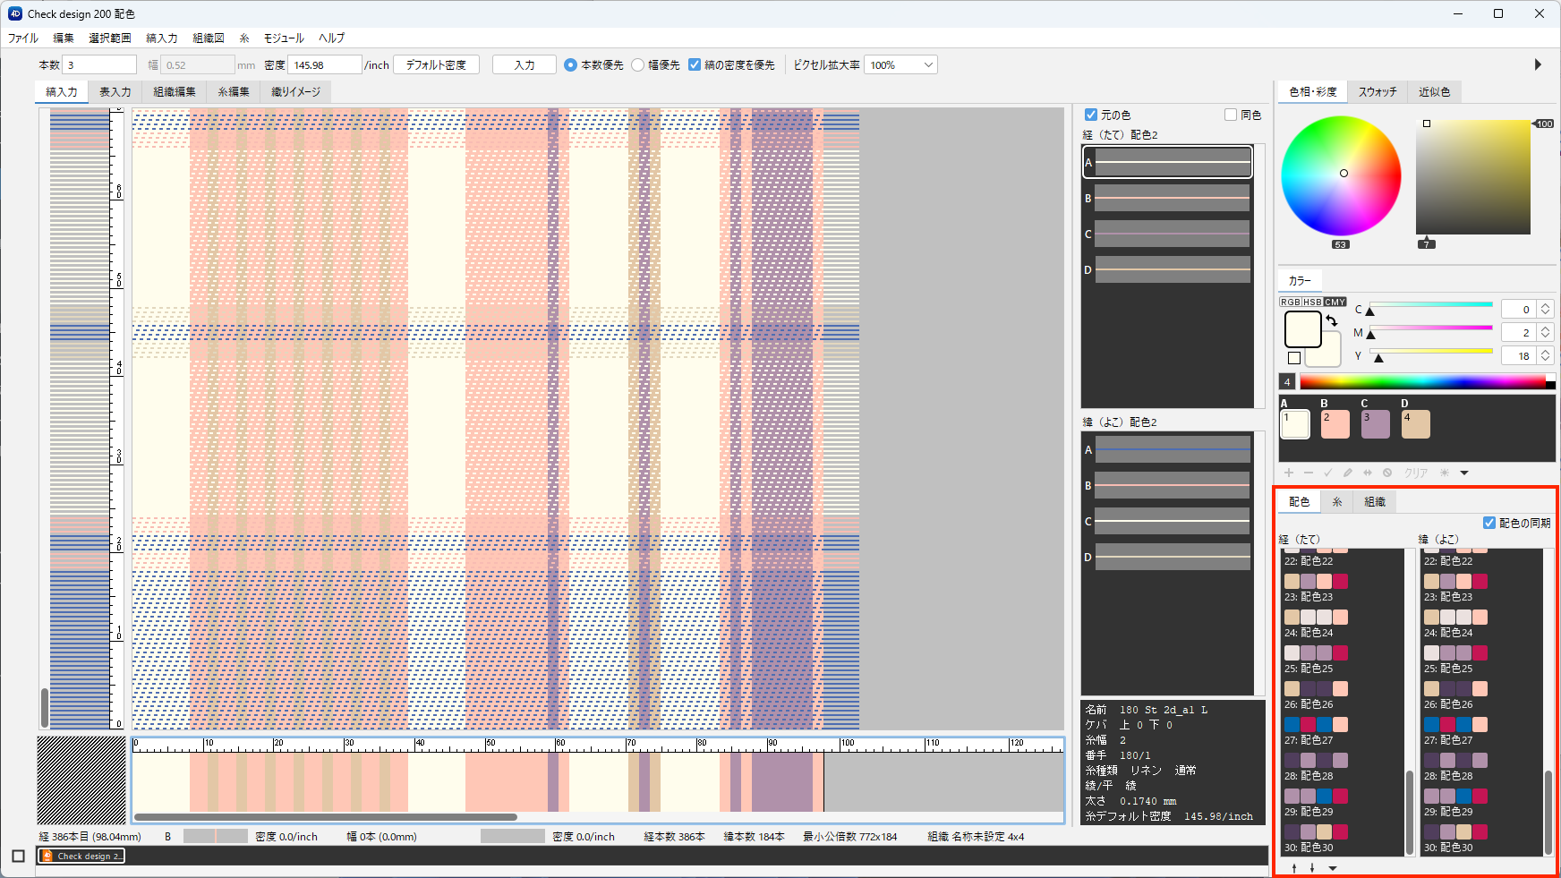
Task: Select the 幅優先 radio button
Action: coord(638,65)
